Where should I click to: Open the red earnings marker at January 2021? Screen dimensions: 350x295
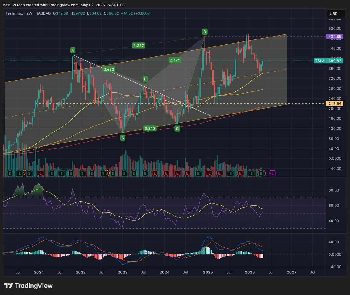coord(40,173)
